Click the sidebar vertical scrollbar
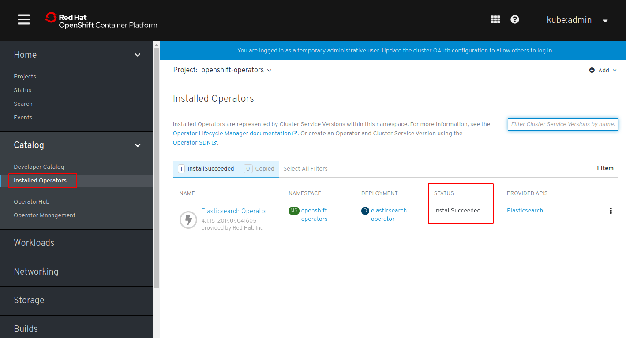 [x=156, y=167]
